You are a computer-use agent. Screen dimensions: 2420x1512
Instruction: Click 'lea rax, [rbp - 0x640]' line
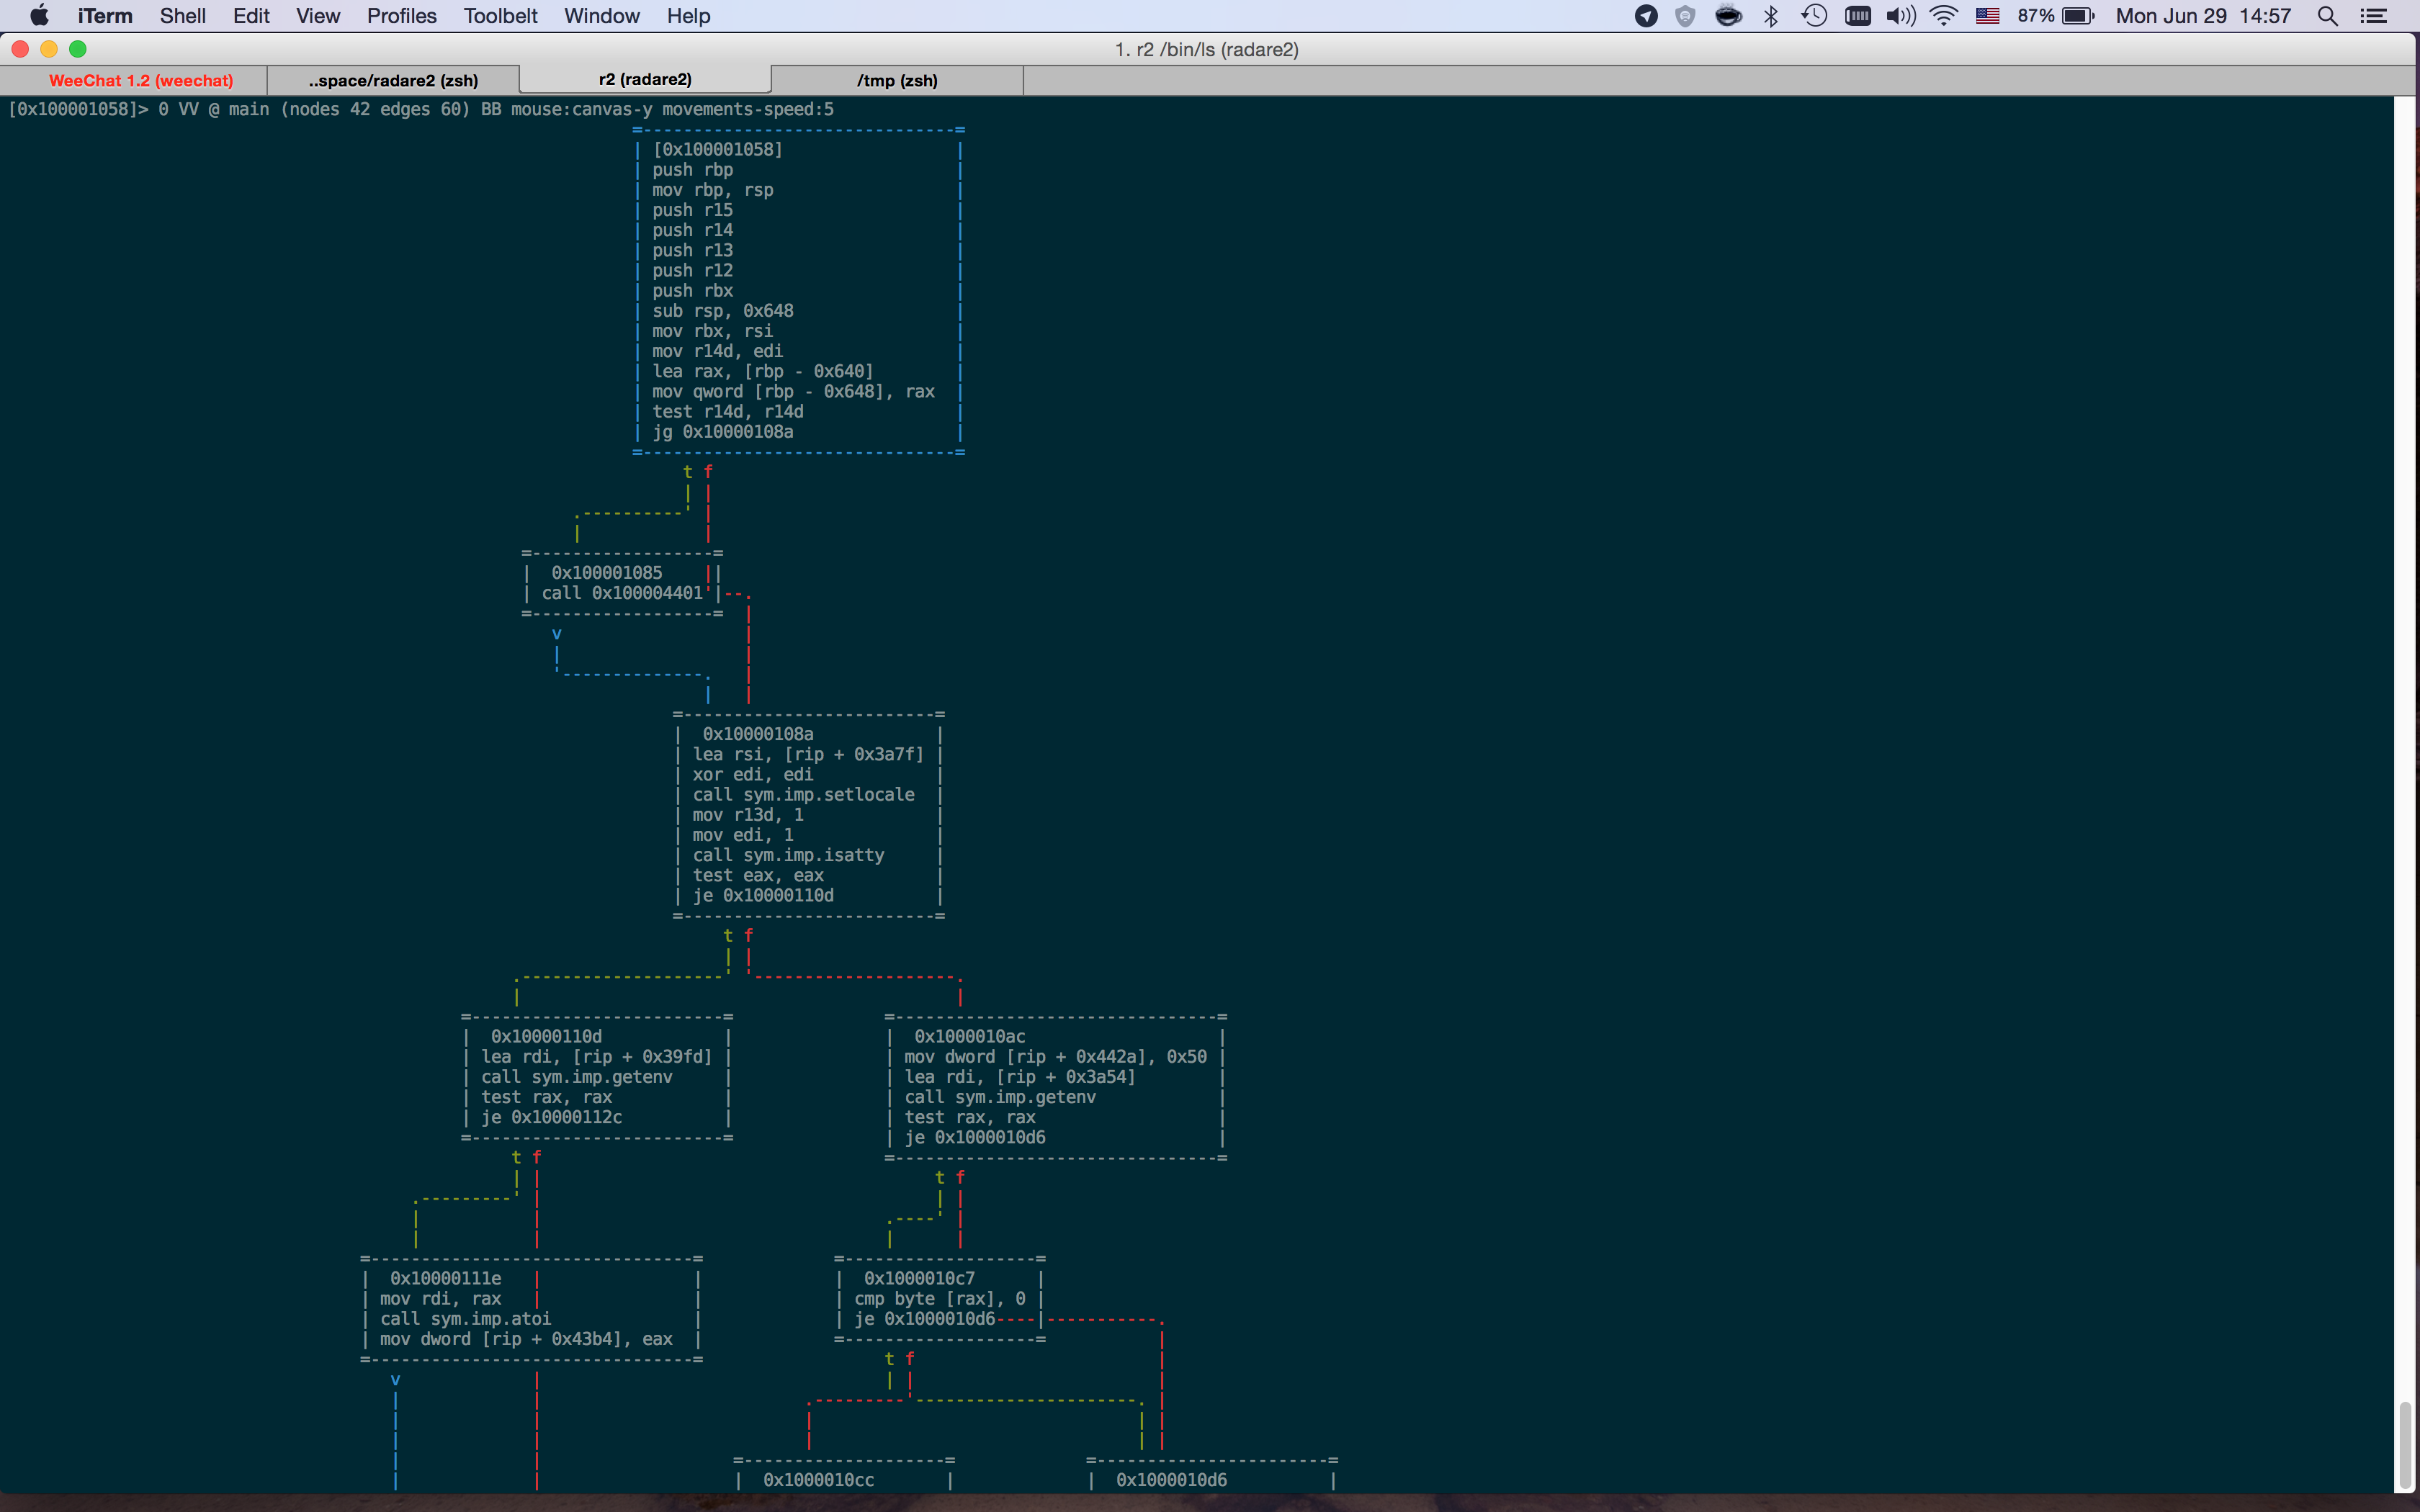pyautogui.click(x=763, y=372)
